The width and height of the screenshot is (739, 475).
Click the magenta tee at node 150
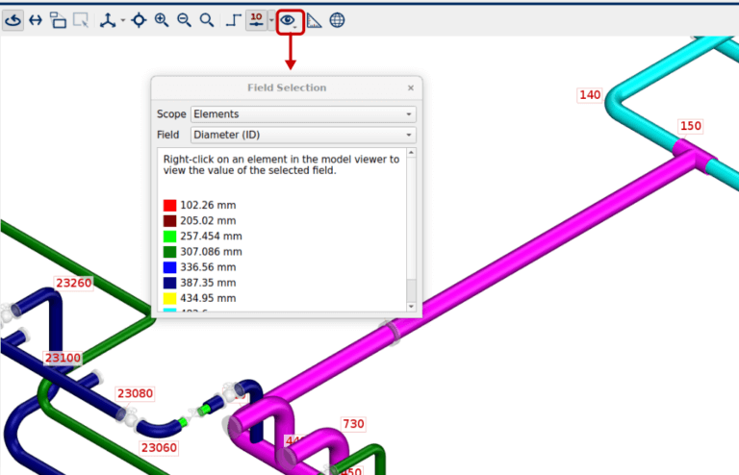tap(693, 155)
